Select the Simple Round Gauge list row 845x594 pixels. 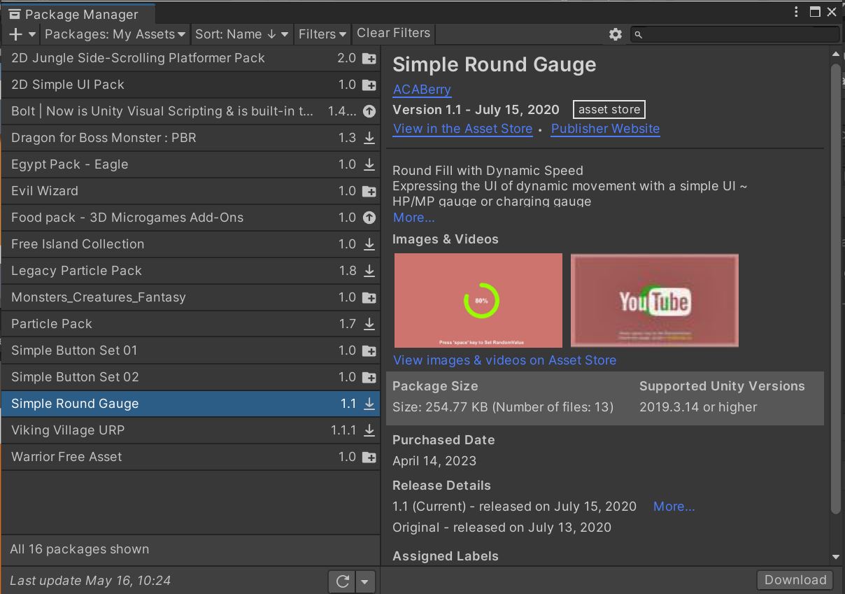[190, 404]
